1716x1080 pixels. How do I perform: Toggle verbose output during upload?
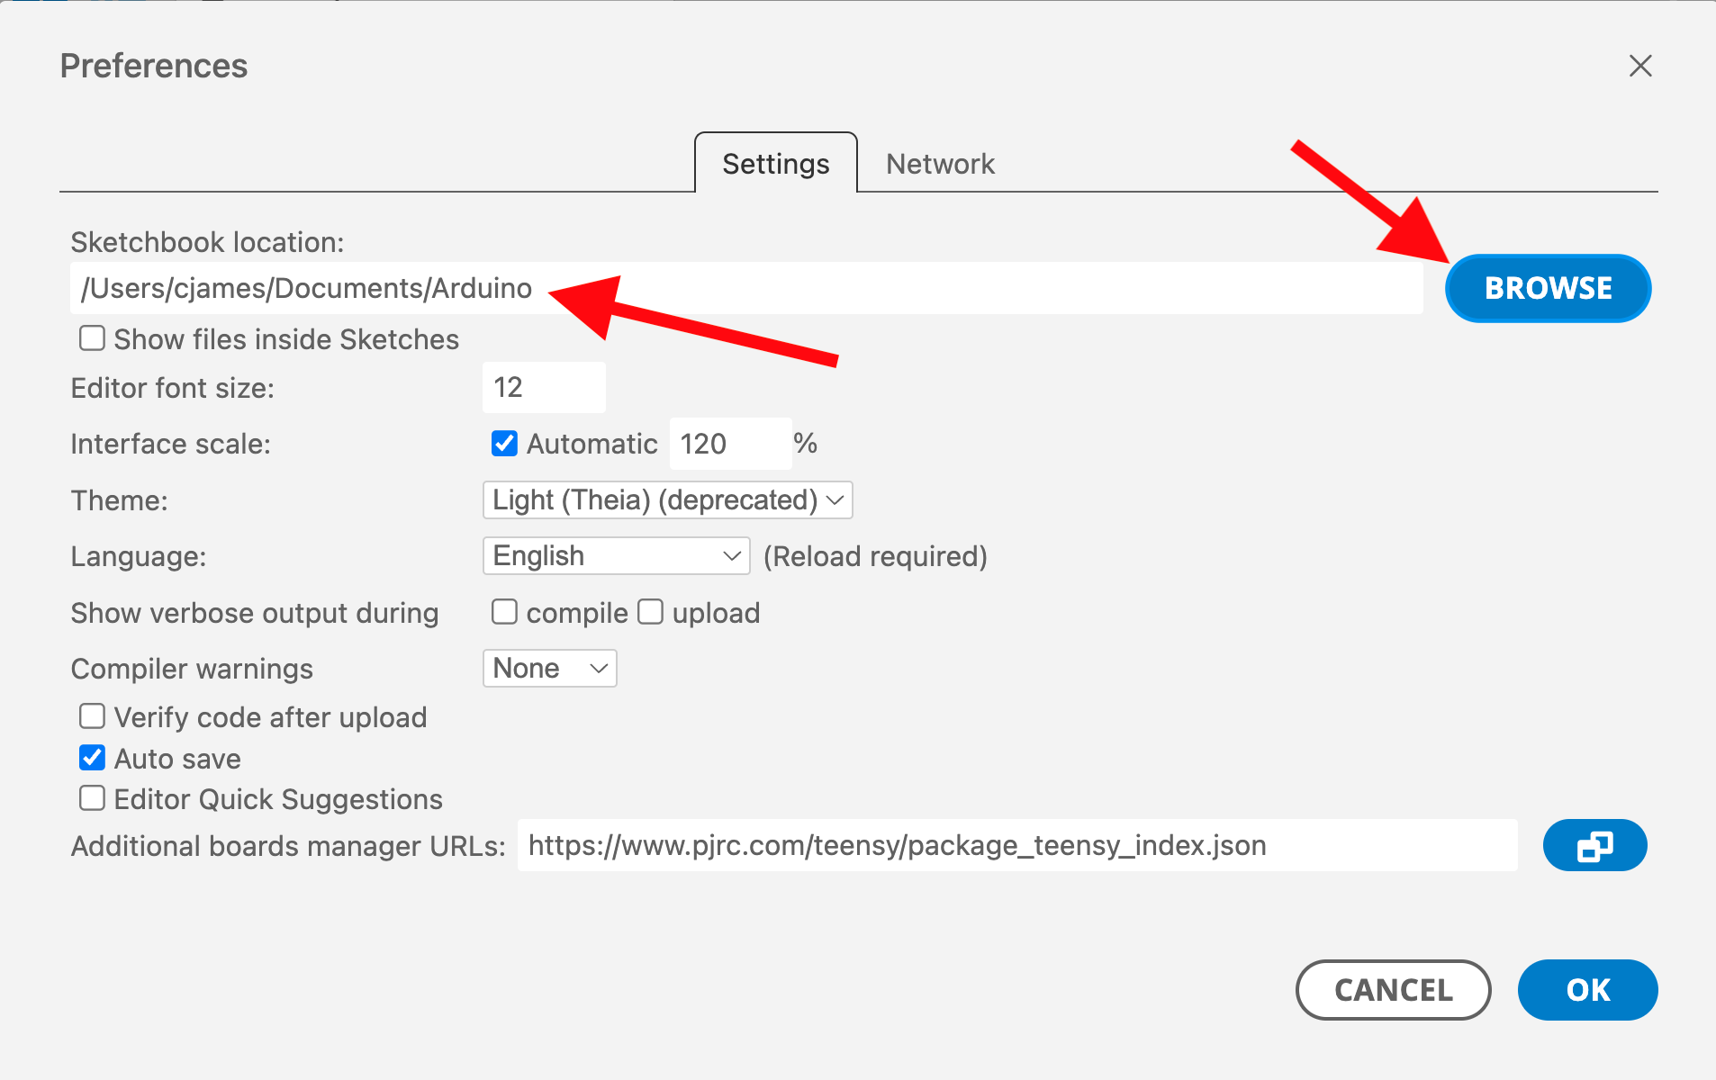point(650,613)
